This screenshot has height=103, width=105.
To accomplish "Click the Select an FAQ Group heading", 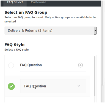I will [x=26, y=12].
